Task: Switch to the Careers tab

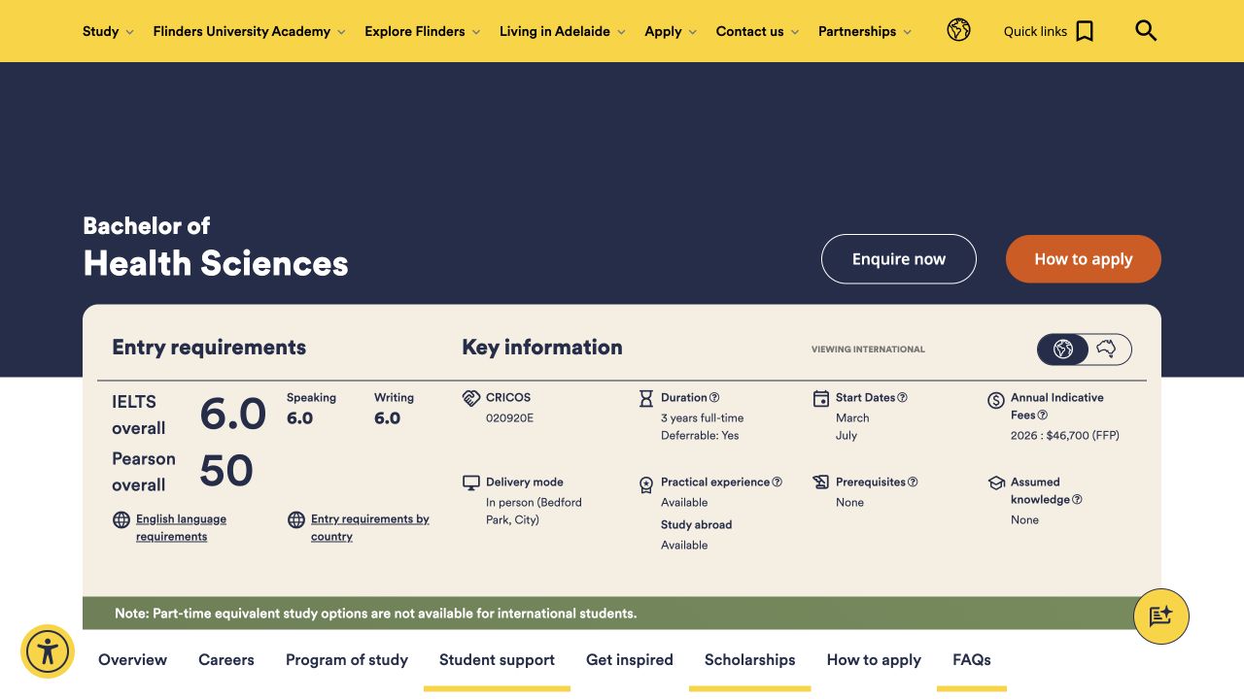Action: coord(226,660)
